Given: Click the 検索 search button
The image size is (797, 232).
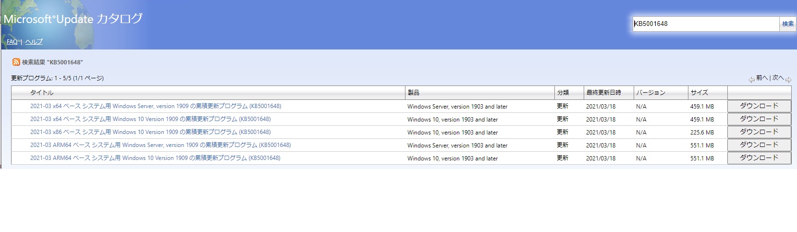Looking at the screenshot, I should [788, 24].
